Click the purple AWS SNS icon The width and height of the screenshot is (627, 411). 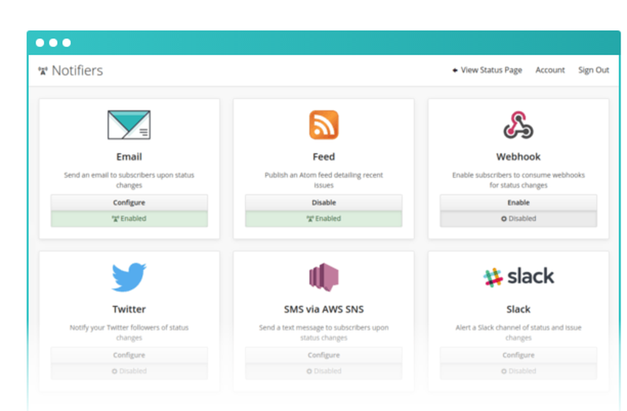point(324,277)
